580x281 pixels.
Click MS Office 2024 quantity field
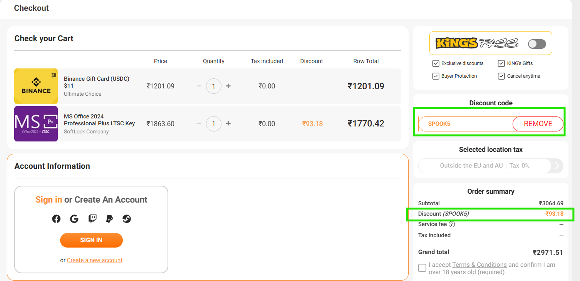pyautogui.click(x=214, y=123)
